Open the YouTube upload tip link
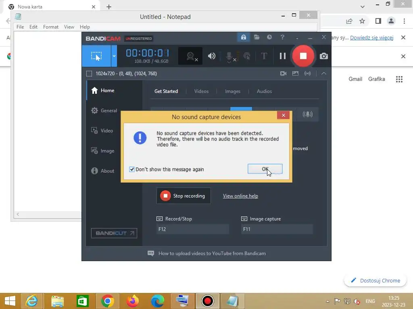The image size is (413, 309). pos(212,253)
